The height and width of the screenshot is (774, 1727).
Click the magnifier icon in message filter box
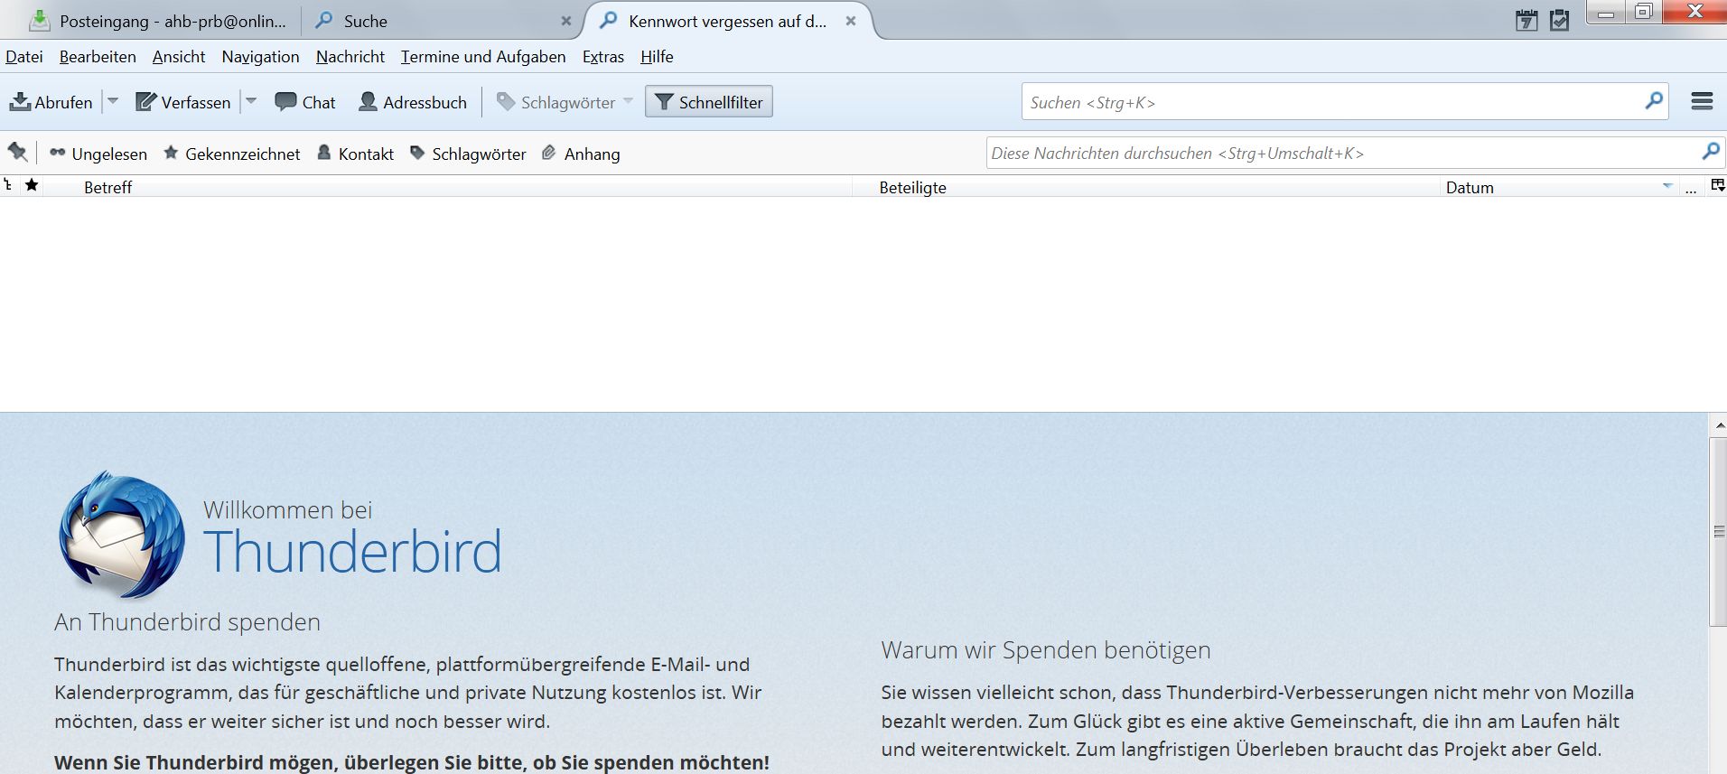tap(1710, 152)
